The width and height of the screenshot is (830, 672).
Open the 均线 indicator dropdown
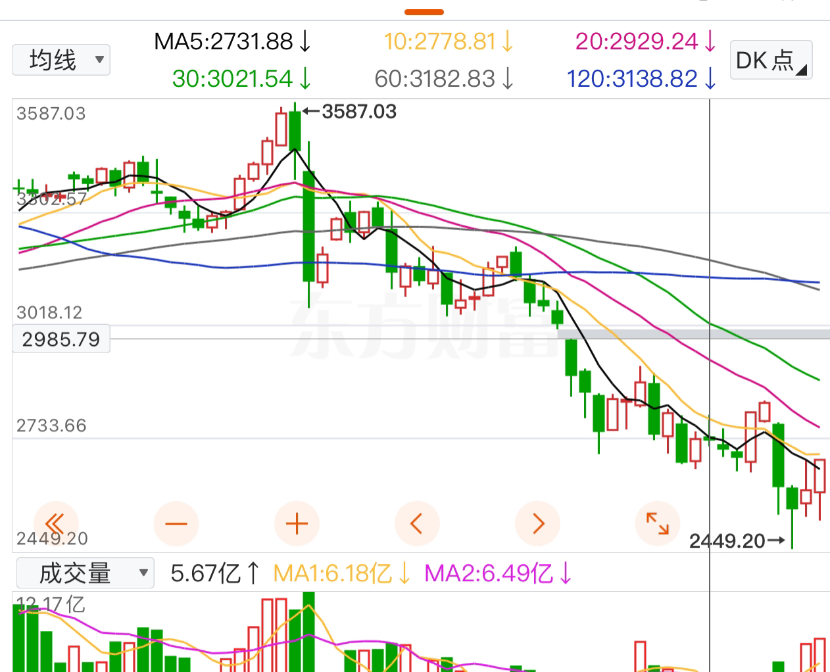(x=61, y=60)
